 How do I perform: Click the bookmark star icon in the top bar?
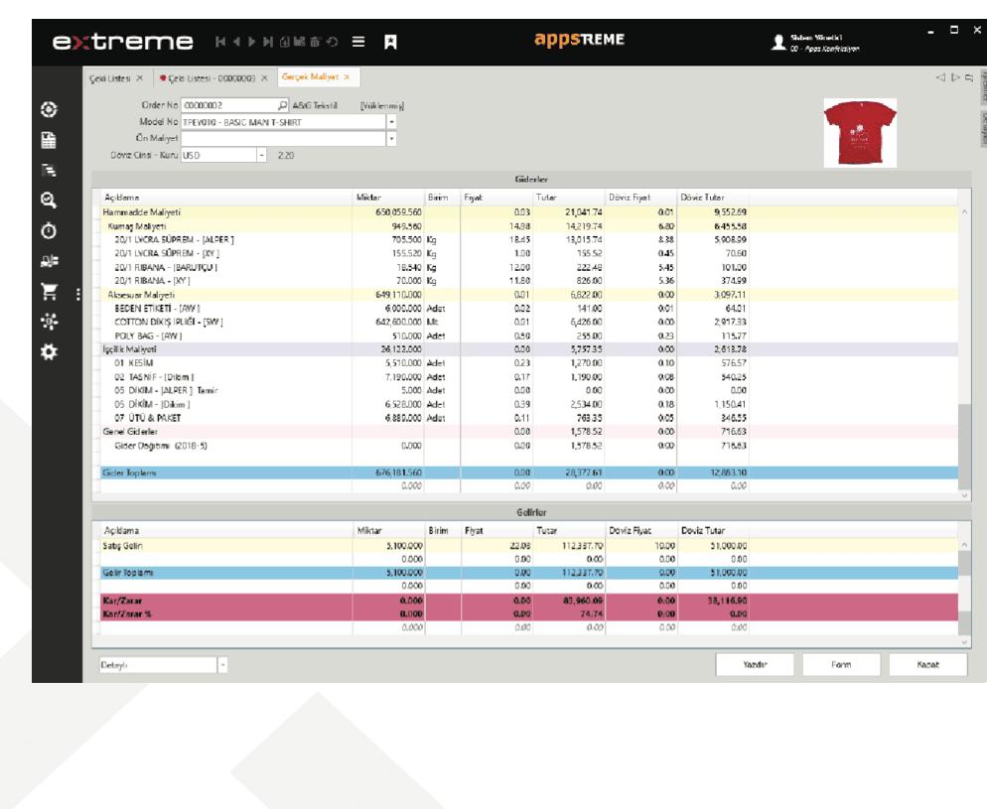click(391, 42)
